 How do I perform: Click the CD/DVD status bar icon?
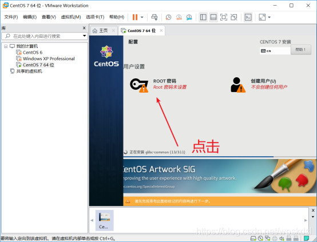(x=260, y=239)
